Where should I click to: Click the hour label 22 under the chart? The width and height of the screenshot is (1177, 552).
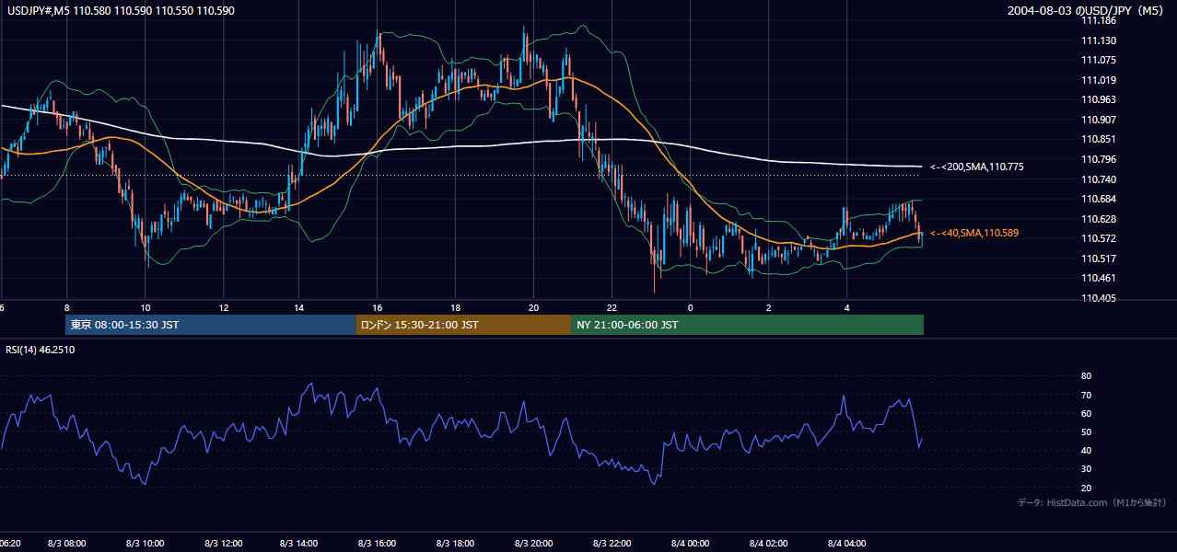pos(612,307)
